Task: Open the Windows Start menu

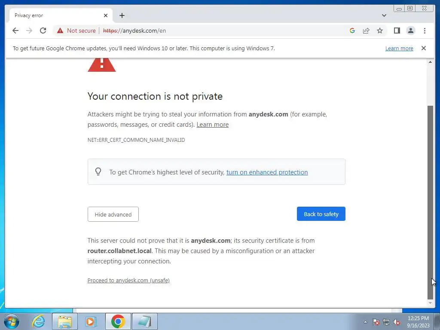Action: (12, 321)
